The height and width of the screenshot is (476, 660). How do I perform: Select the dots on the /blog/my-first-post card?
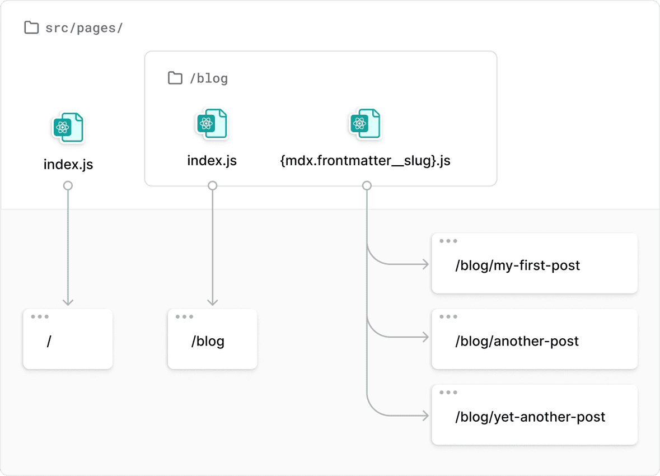[447, 240]
